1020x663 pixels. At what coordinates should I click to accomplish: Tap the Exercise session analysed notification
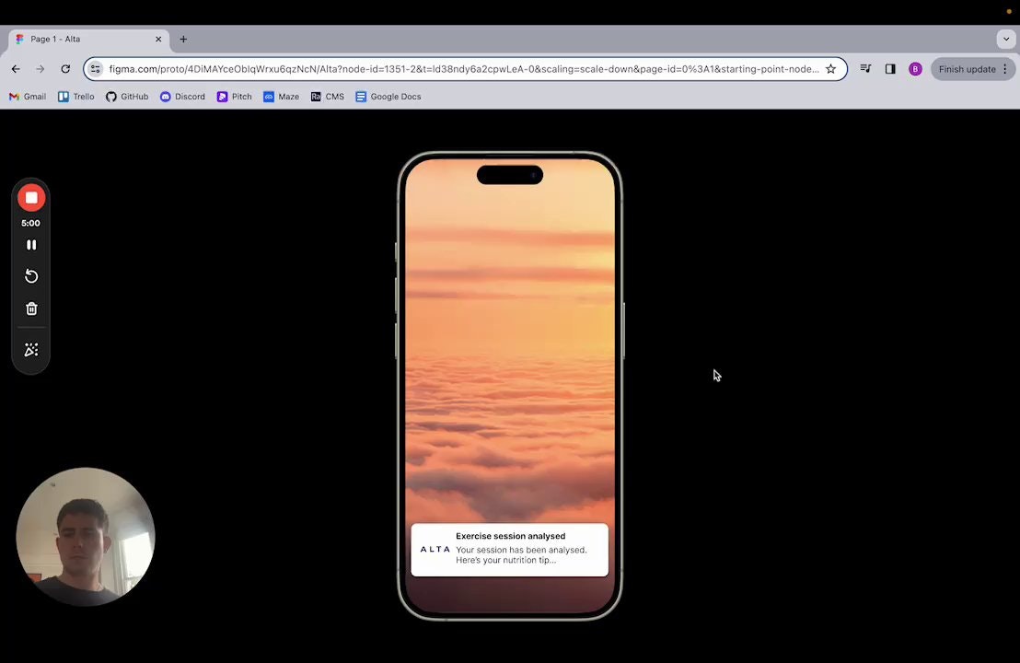coord(509,550)
